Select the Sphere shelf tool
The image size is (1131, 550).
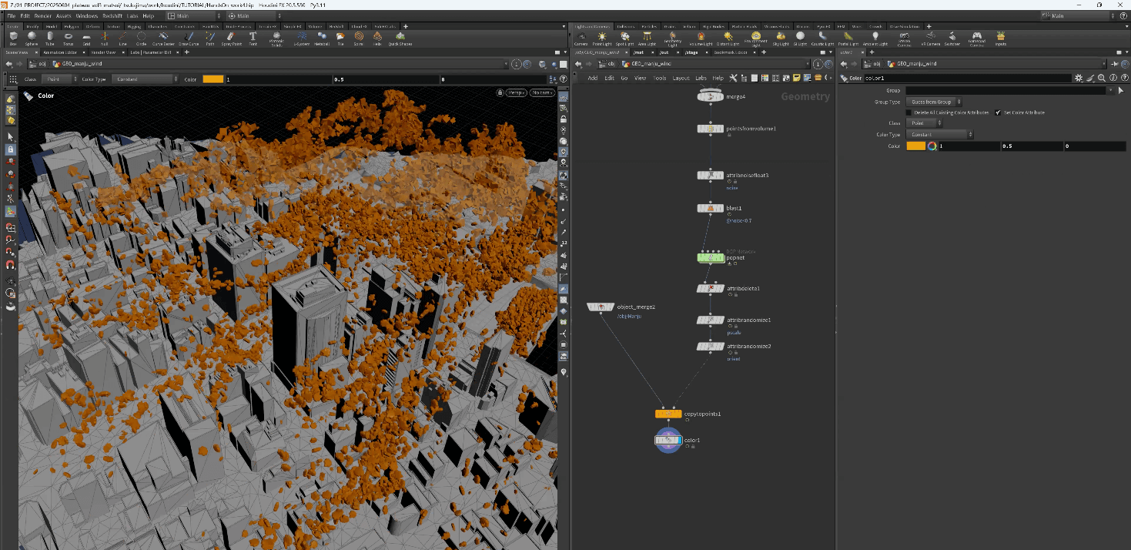pyautogui.click(x=32, y=38)
